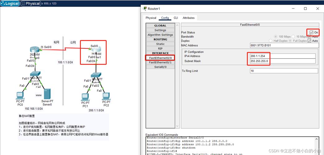Switch to the CLI tab
This screenshot has width=324, height=155.
176,18
